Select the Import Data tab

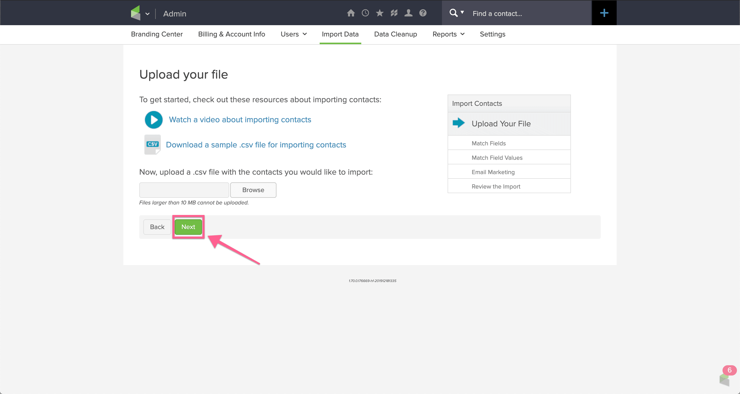(340, 34)
